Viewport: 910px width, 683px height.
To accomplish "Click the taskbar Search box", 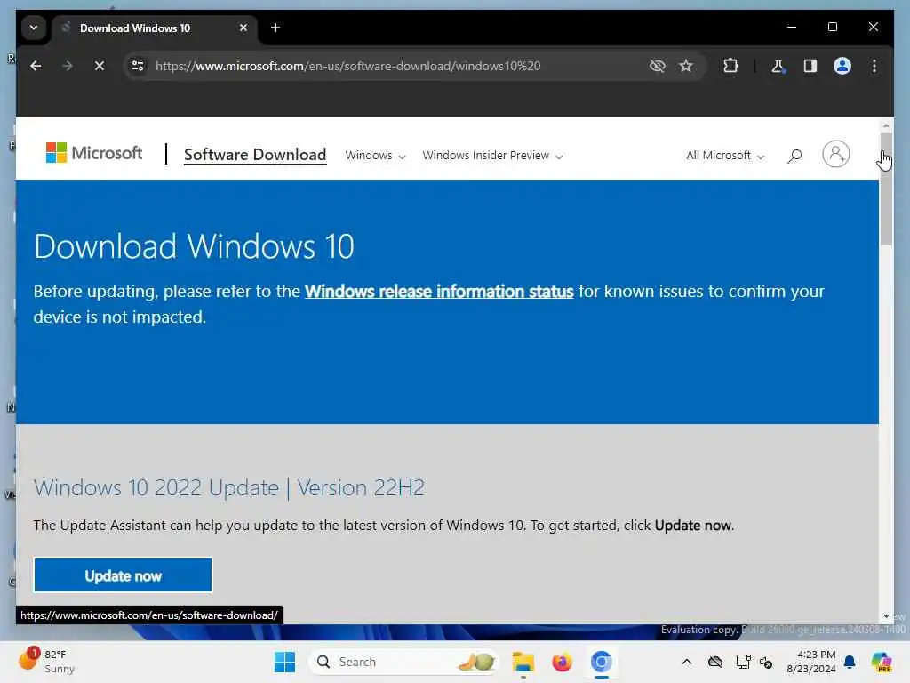I will click(x=404, y=662).
